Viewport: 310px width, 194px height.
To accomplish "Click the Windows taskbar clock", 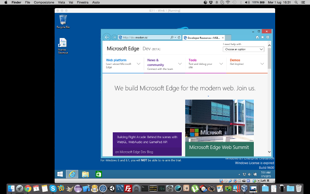I will tap(266, 174).
